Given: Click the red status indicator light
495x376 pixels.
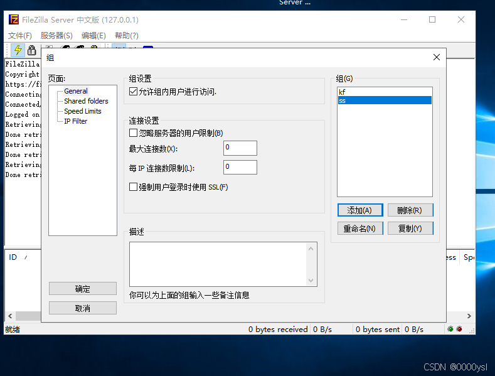Looking at the screenshot, I should (x=459, y=330).
